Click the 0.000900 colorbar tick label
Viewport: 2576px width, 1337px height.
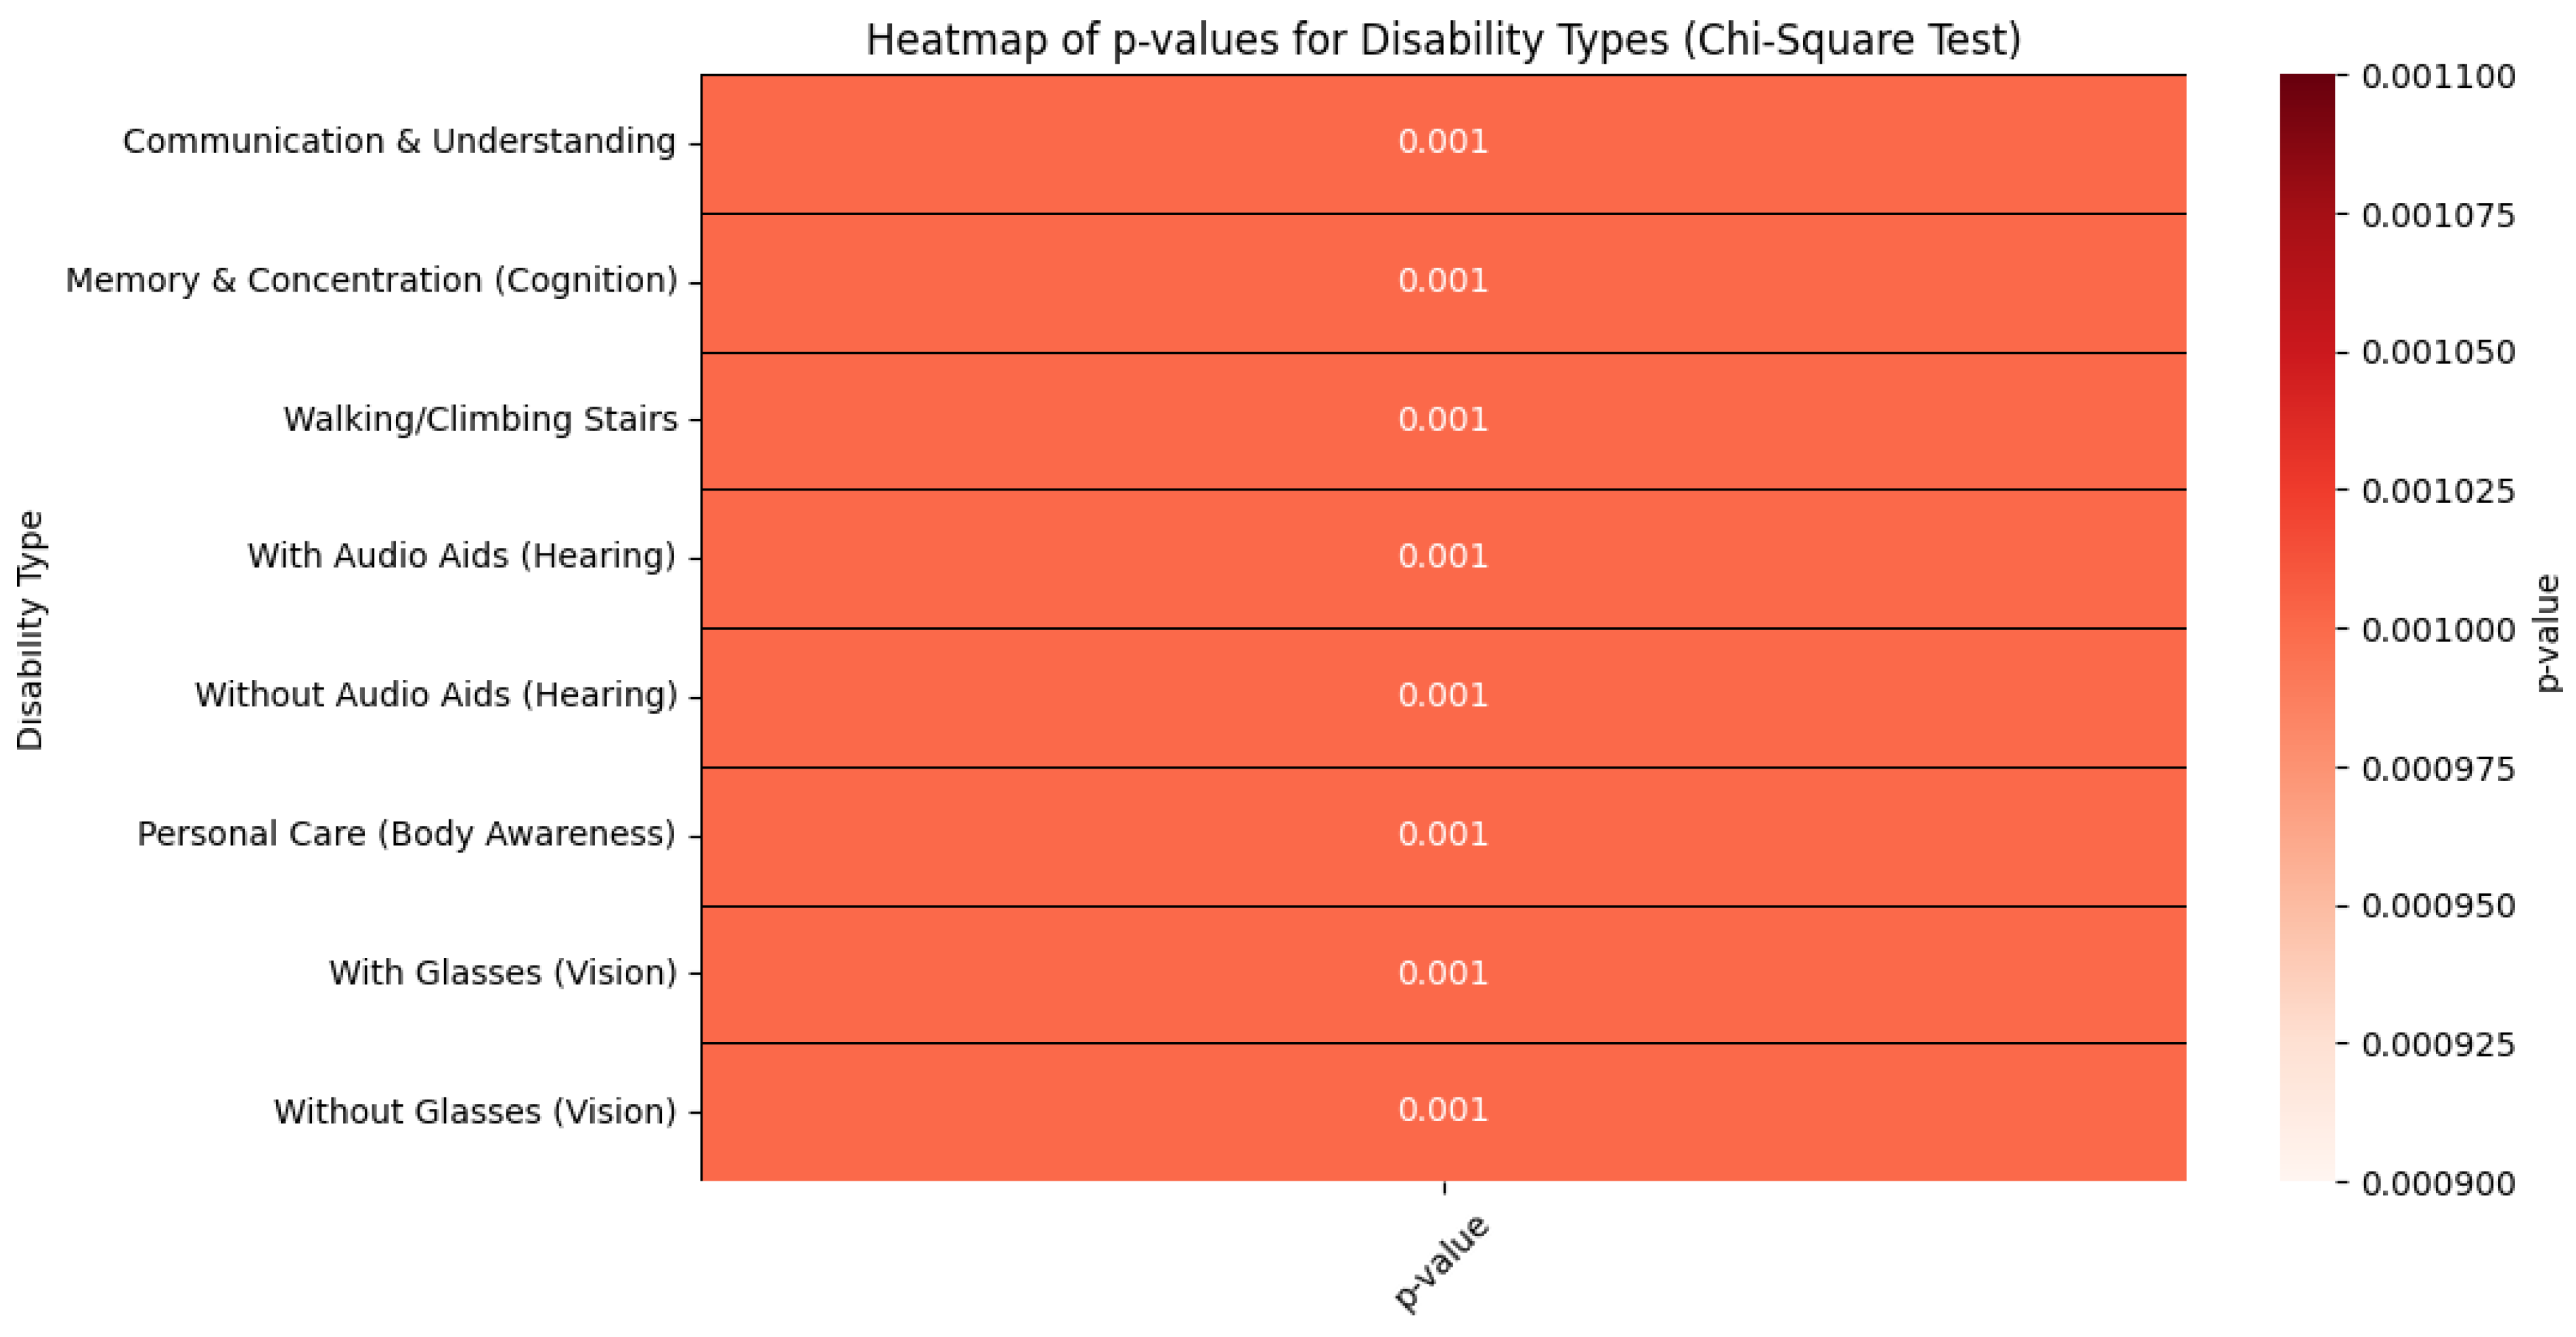tap(2438, 1184)
